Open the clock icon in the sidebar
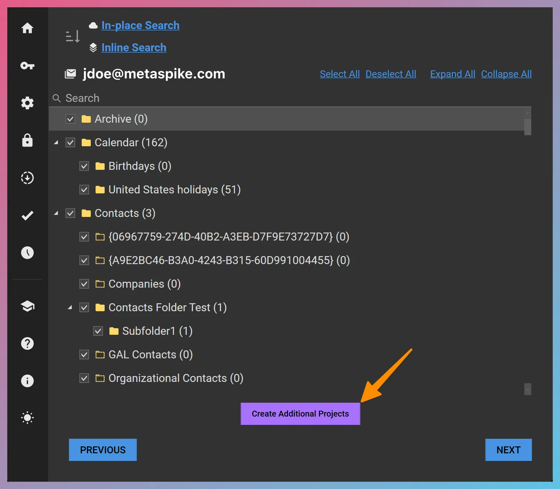This screenshot has height=489, width=560. [27, 253]
